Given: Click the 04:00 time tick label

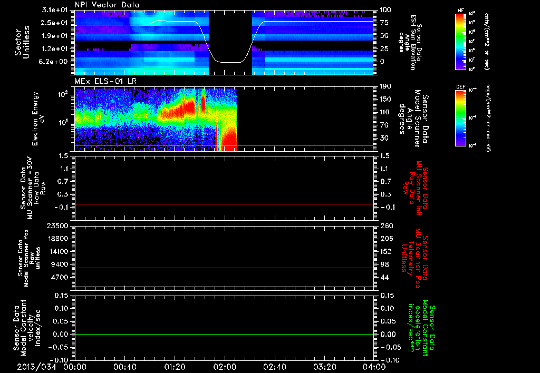Looking at the screenshot, I should coord(374,367).
